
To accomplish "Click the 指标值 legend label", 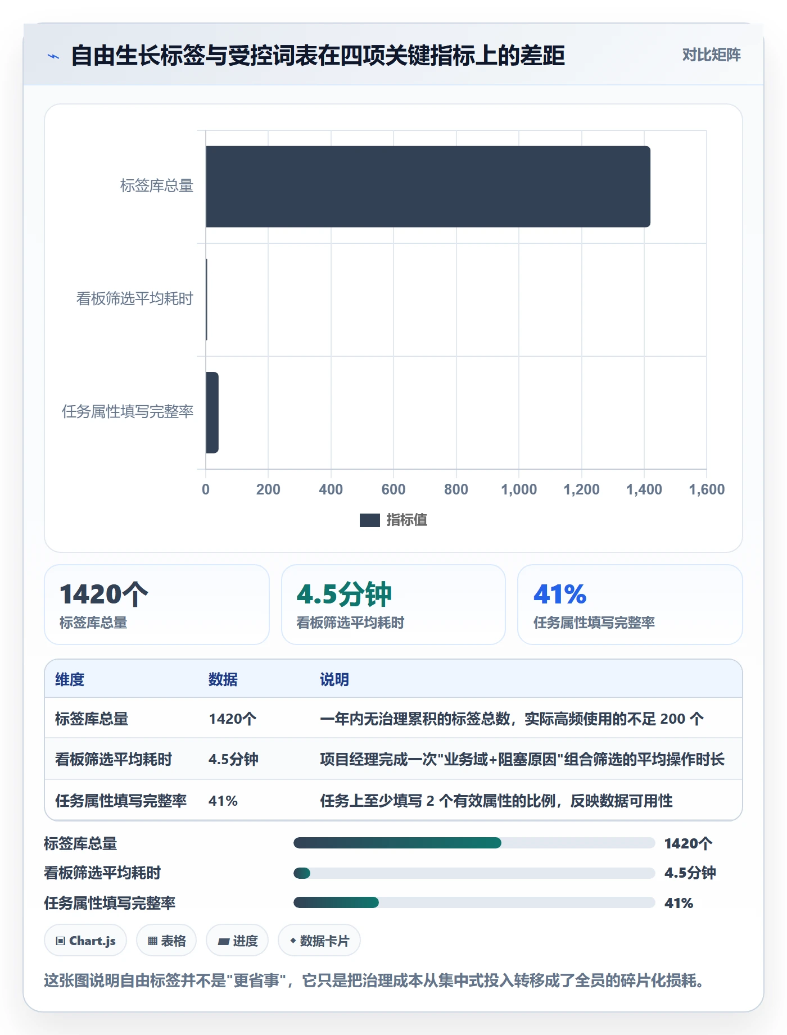I will point(406,520).
